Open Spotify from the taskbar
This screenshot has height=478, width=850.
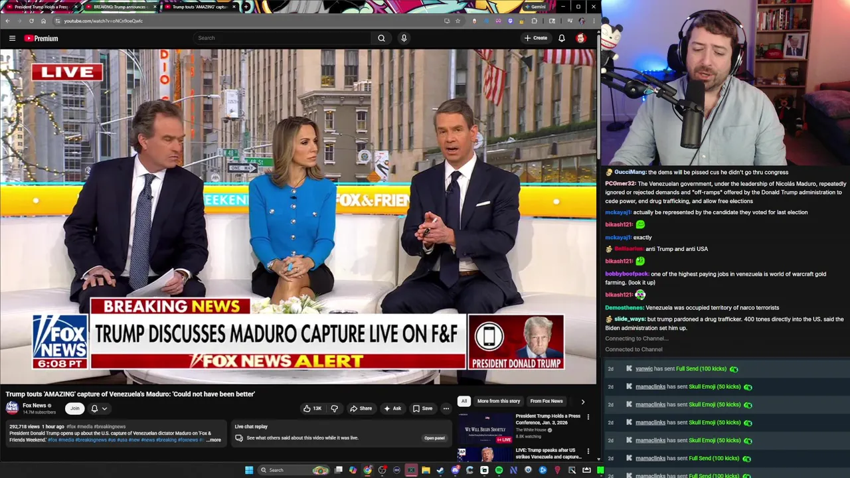499,470
